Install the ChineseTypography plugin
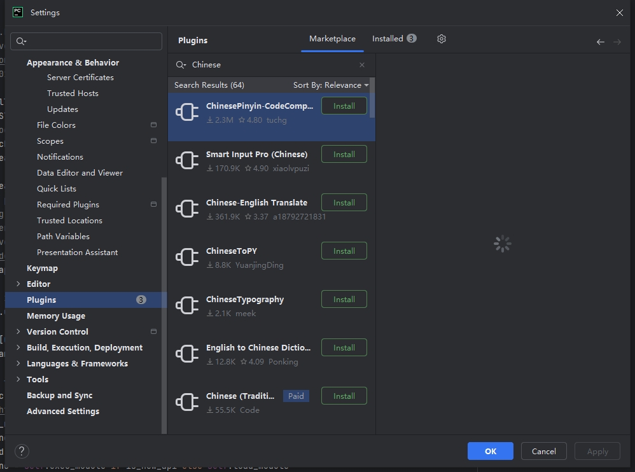Screen dimensions: 635x472 click(x=344, y=299)
